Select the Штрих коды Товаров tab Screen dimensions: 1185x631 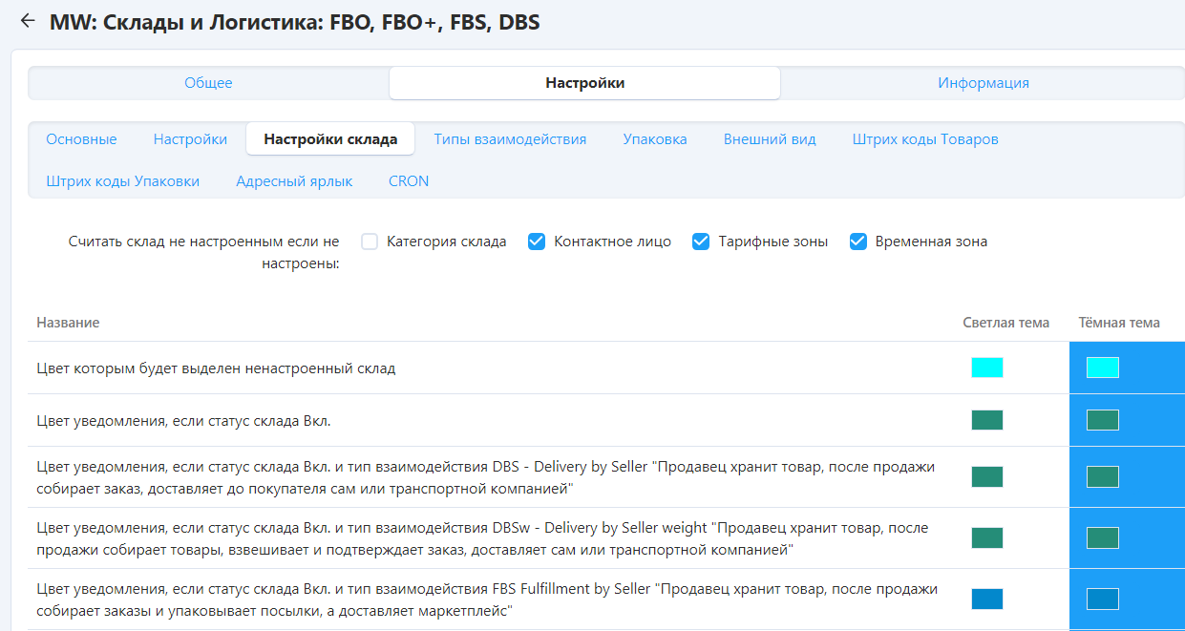[x=925, y=139]
